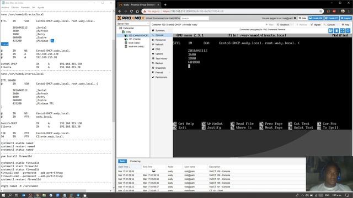Click the Proxmox search field
The width and height of the screenshot is (353, 198).
(195, 18)
